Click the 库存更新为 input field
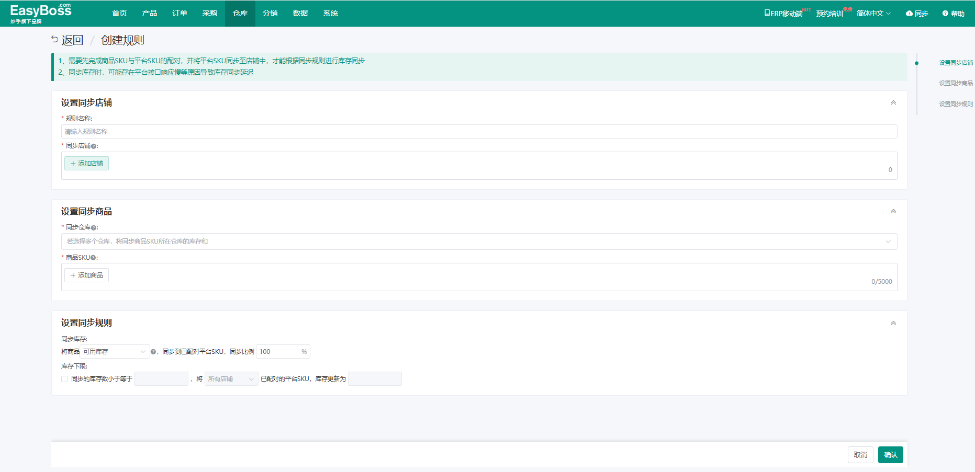 pos(375,379)
